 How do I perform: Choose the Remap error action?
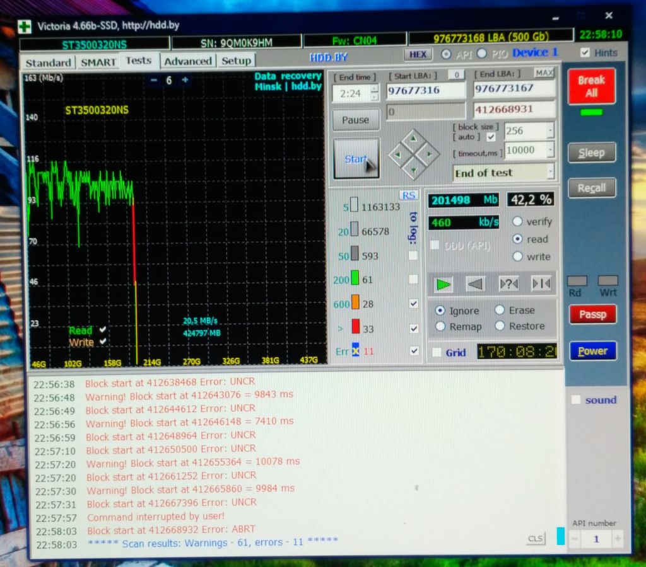[440, 326]
